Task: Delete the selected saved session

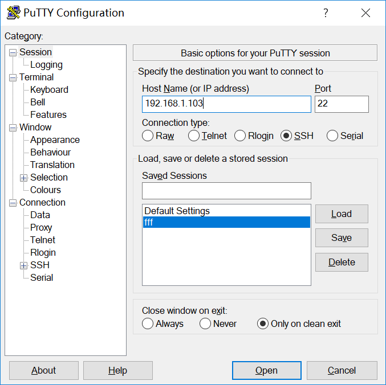Action: point(342,262)
